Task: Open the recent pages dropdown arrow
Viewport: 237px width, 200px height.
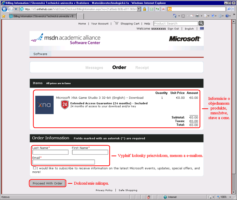Action: click(16, 9)
